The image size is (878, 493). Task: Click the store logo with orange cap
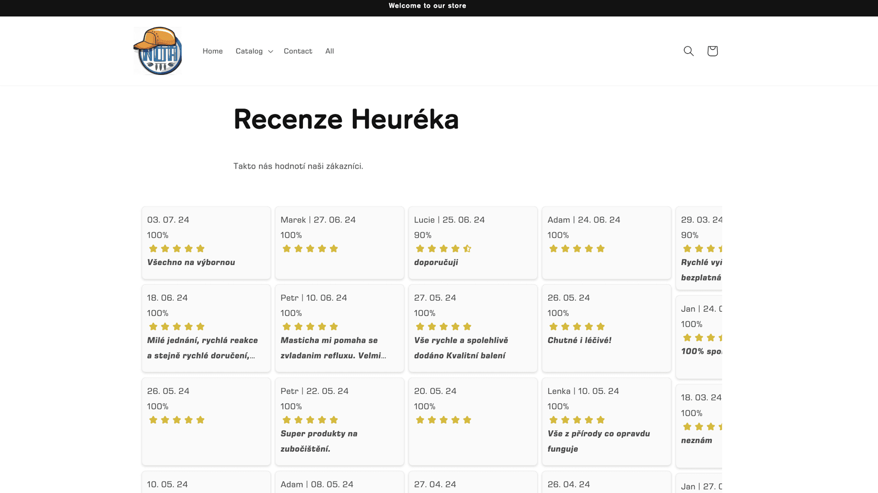[158, 51]
